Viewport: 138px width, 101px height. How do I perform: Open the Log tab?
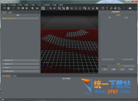coord(14,76)
